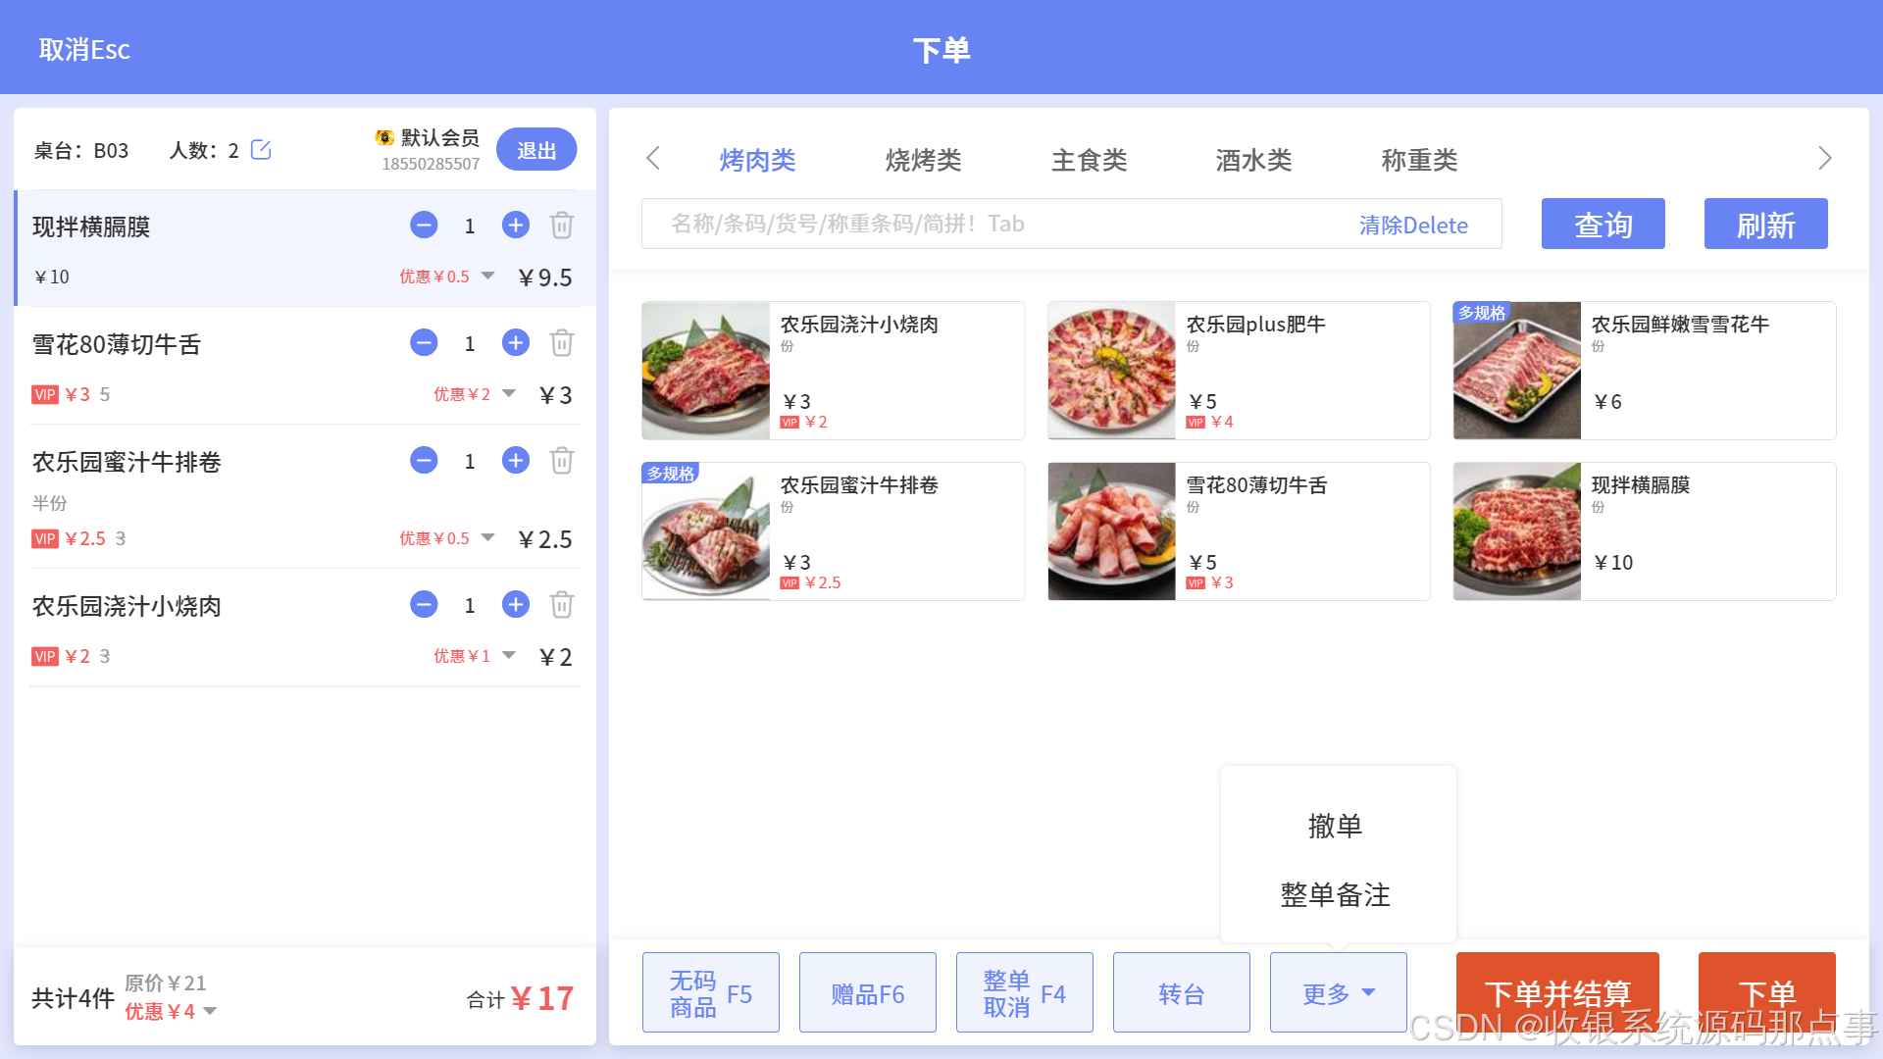Click the right arrow navigation icon
Image resolution: width=1883 pixels, height=1059 pixels.
pos(1826,159)
